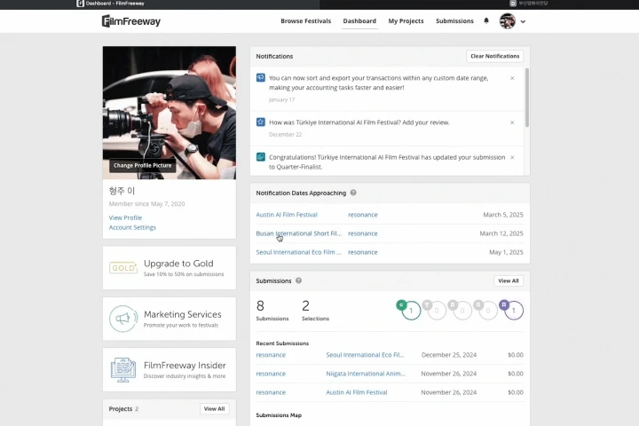Screen dimensions: 639x426
Task: Open resonance project in Austin row
Action: pos(363,215)
